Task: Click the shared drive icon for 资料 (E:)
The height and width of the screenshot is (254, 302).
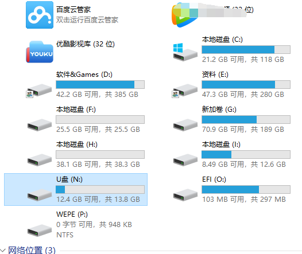Action: 185,91
